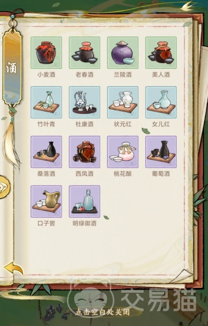Viewport: 208px width, 326px height.
Task: Select the 竹叶青 bottle icon
Action: coord(46,102)
